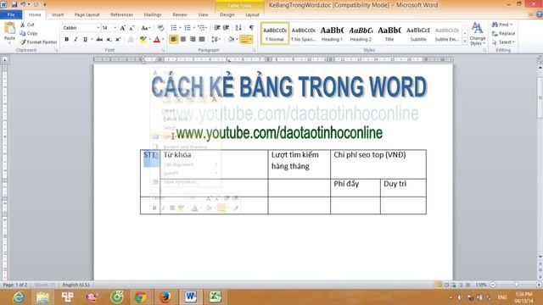The width and height of the screenshot is (543, 305).
Task: Open the Table Tools Layout tab
Action: [252, 15]
